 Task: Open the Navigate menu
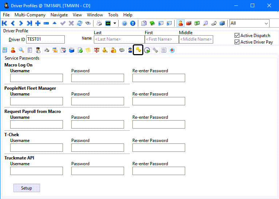[x=59, y=15]
